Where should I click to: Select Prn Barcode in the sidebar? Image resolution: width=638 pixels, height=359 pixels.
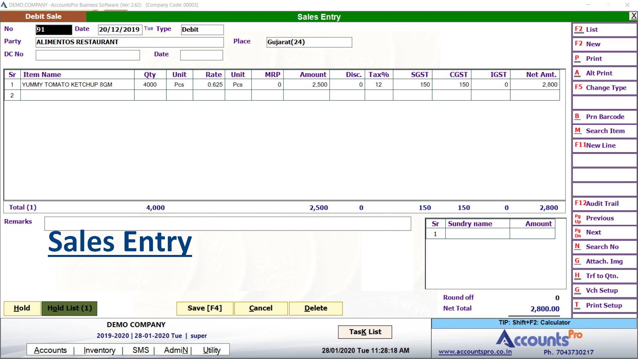604,117
